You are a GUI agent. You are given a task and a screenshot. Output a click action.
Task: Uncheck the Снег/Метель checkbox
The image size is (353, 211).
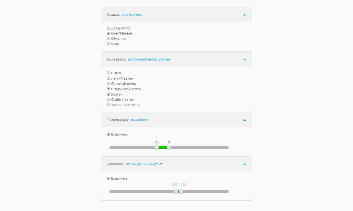[108, 33]
